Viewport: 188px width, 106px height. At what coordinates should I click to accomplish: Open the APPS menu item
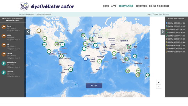(x=114, y=6)
